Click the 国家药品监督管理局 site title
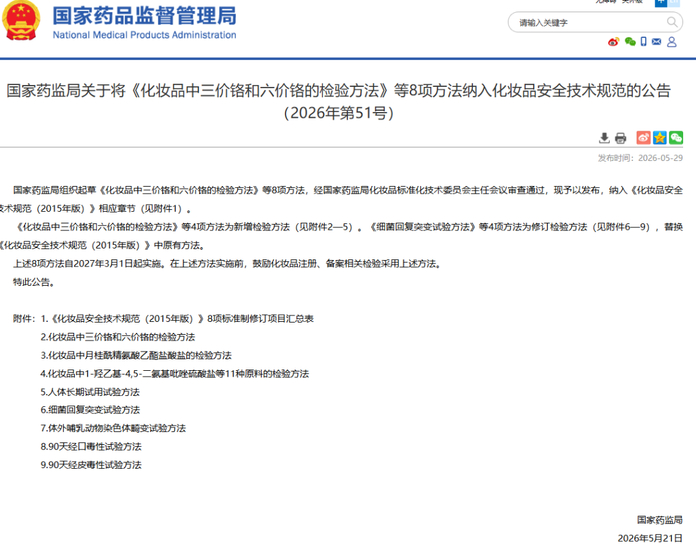The image size is (696, 544). pyautogui.click(x=145, y=15)
